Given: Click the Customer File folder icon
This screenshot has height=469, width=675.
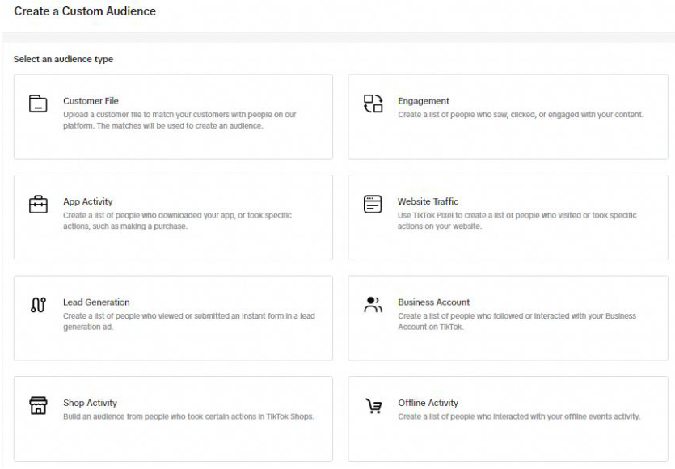Looking at the screenshot, I should click(x=38, y=104).
